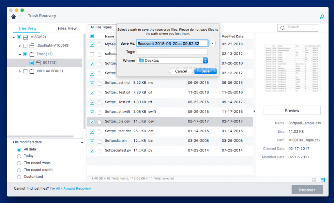The height and width of the screenshot is (203, 334).
Task: Click file icon of MySQL row
Action: tap(99, 44)
